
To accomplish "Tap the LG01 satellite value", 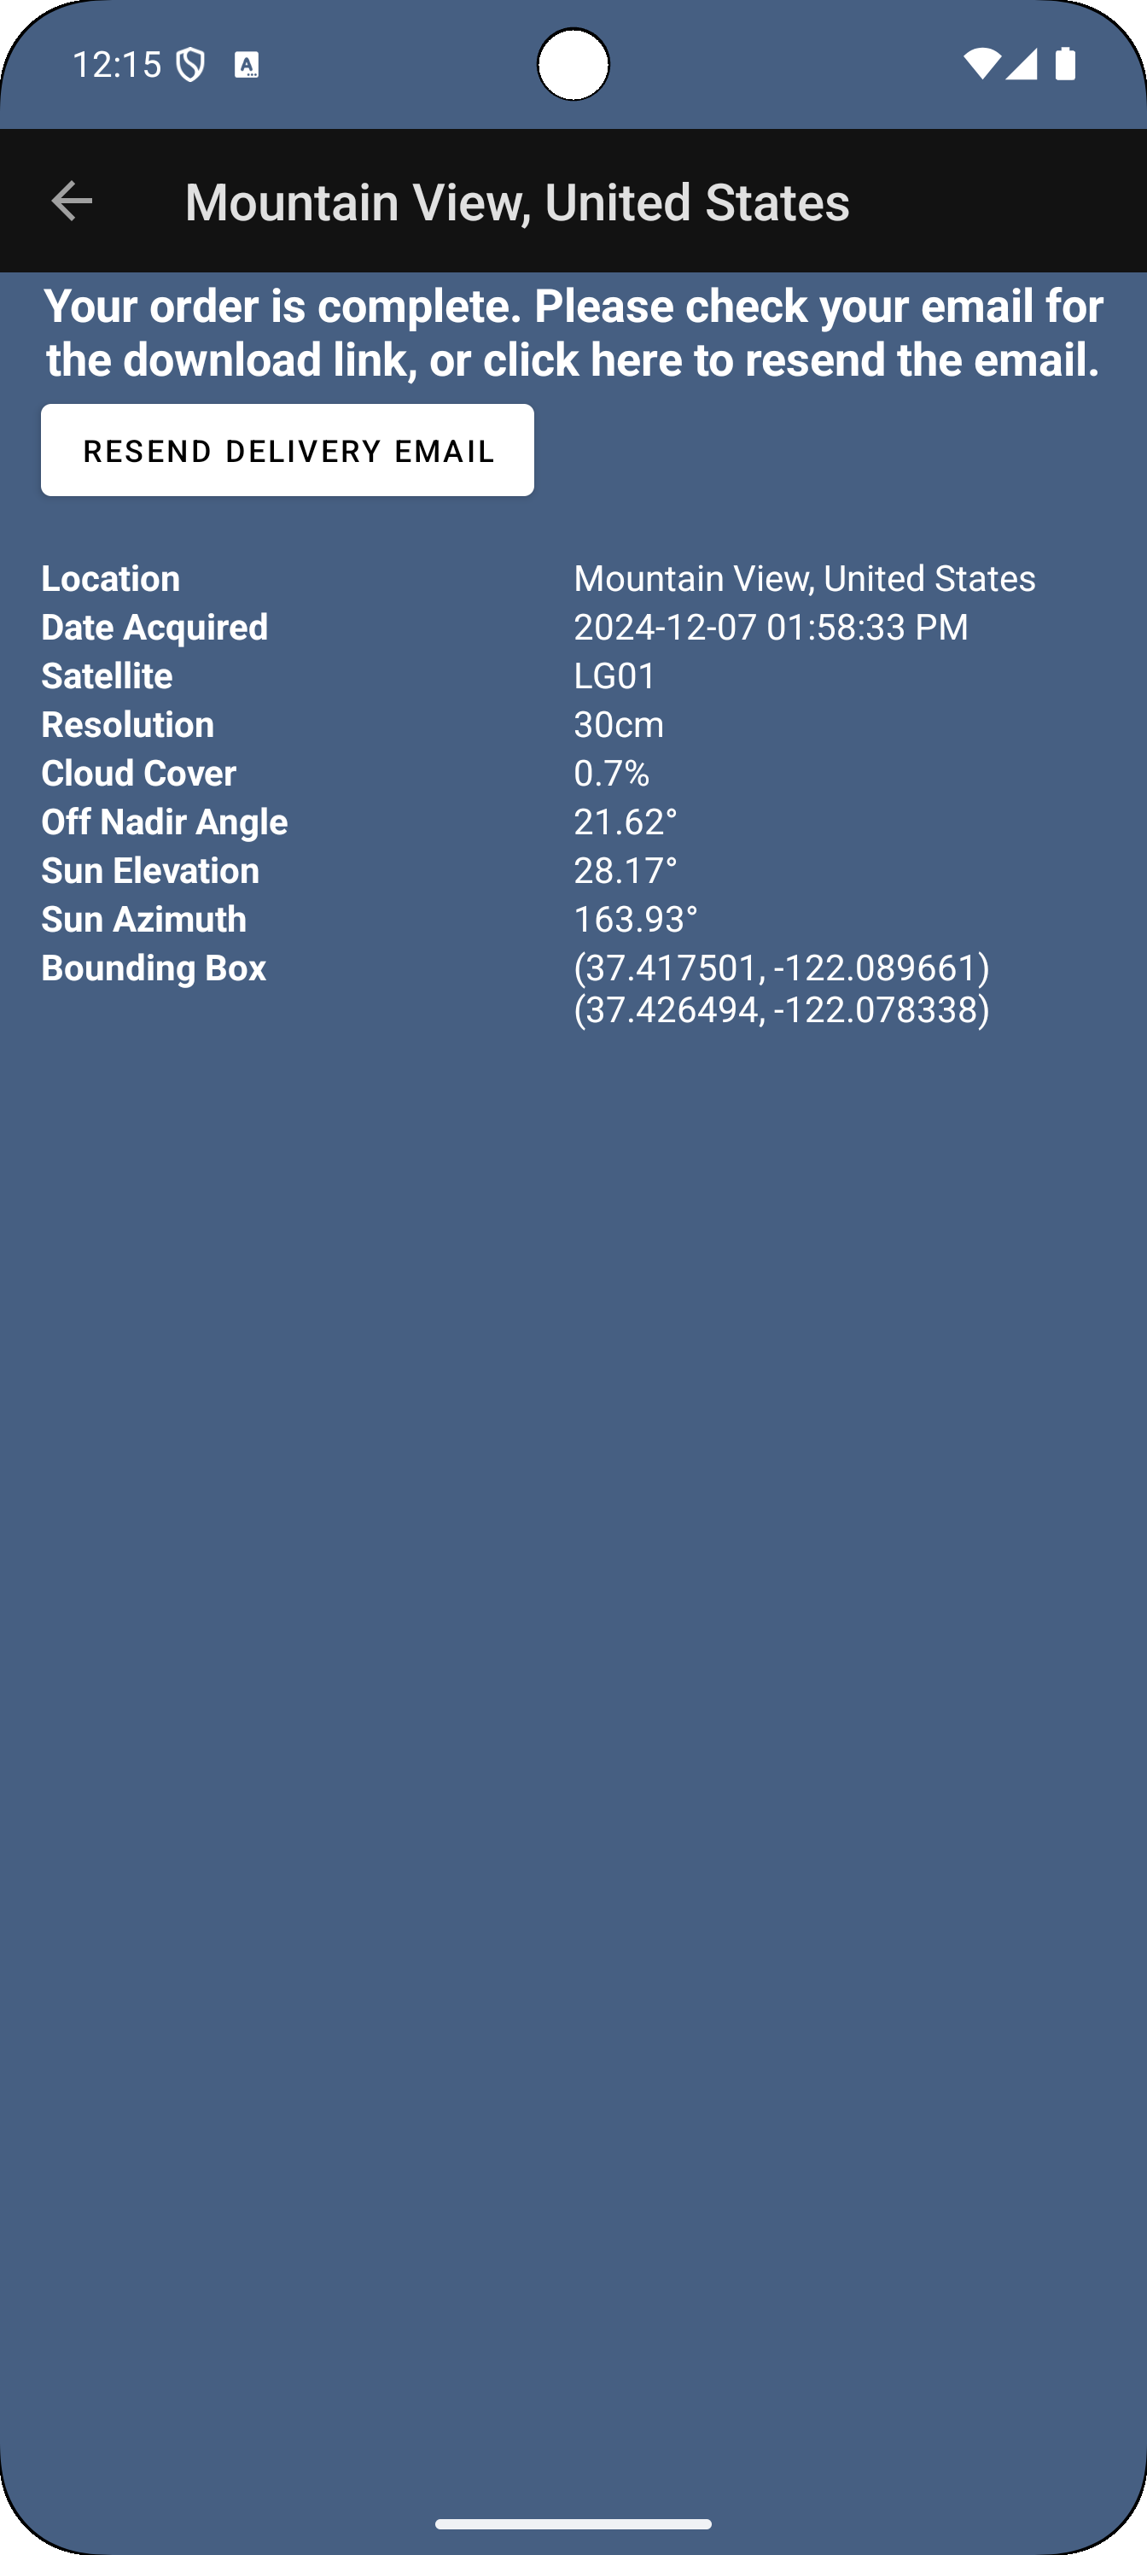I will (614, 675).
